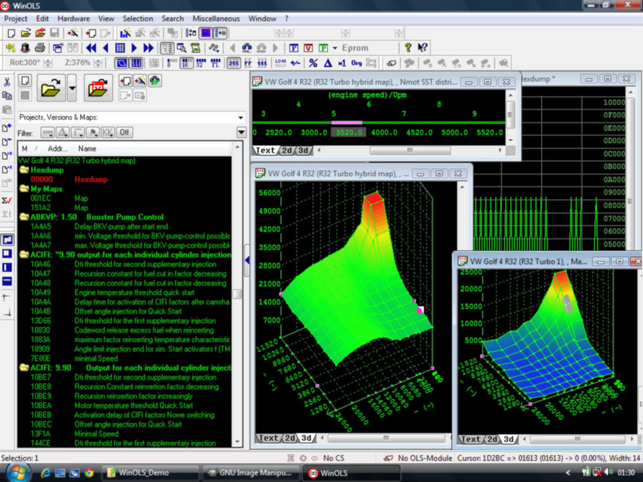Open project with the yellow folder toolbar icon
Image resolution: width=643 pixels, height=482 pixels.
(26, 33)
